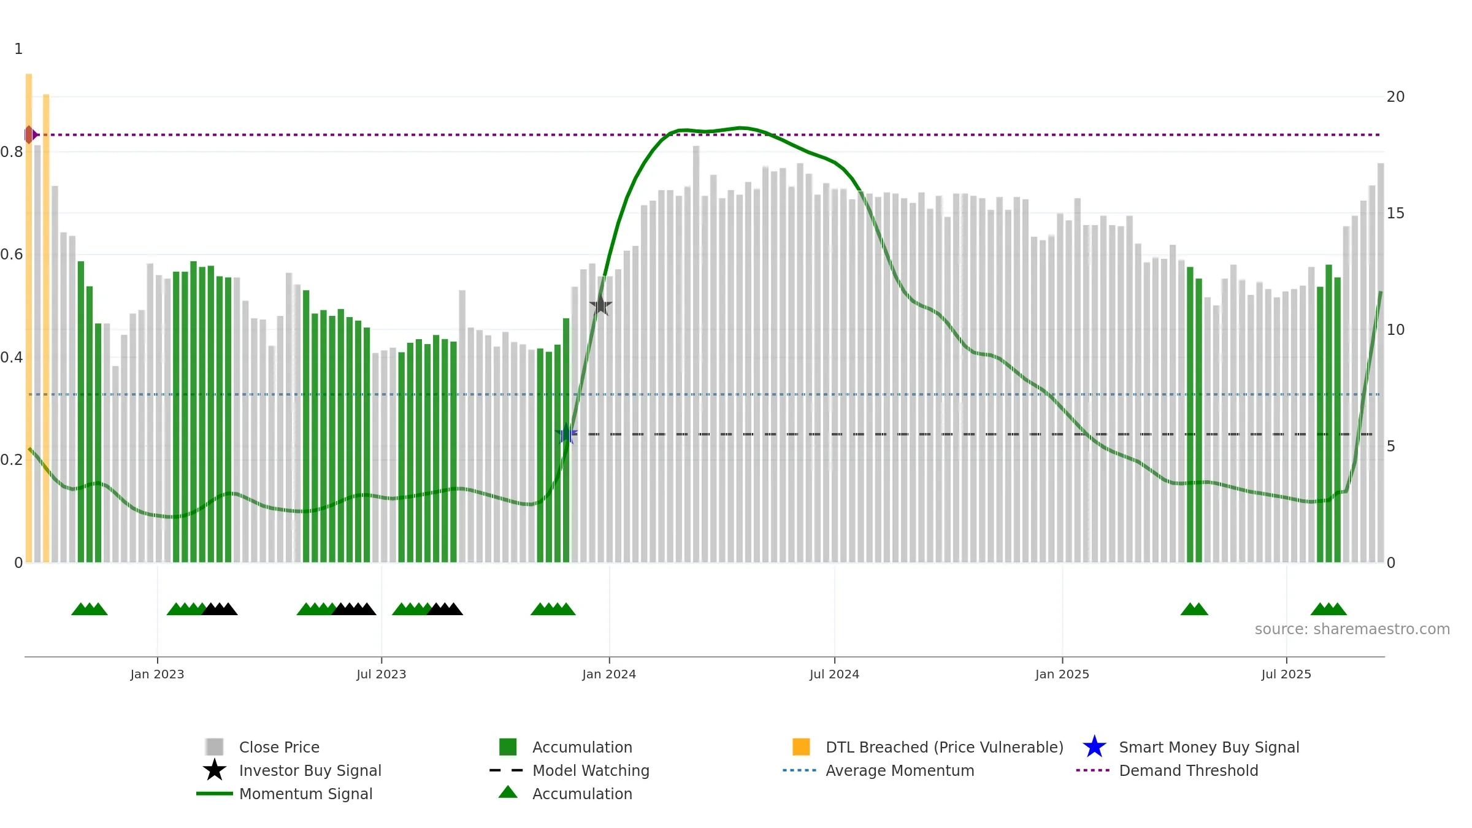Hide the Demand Threshold legend entry
The image size is (1472, 828).
[x=1188, y=770]
